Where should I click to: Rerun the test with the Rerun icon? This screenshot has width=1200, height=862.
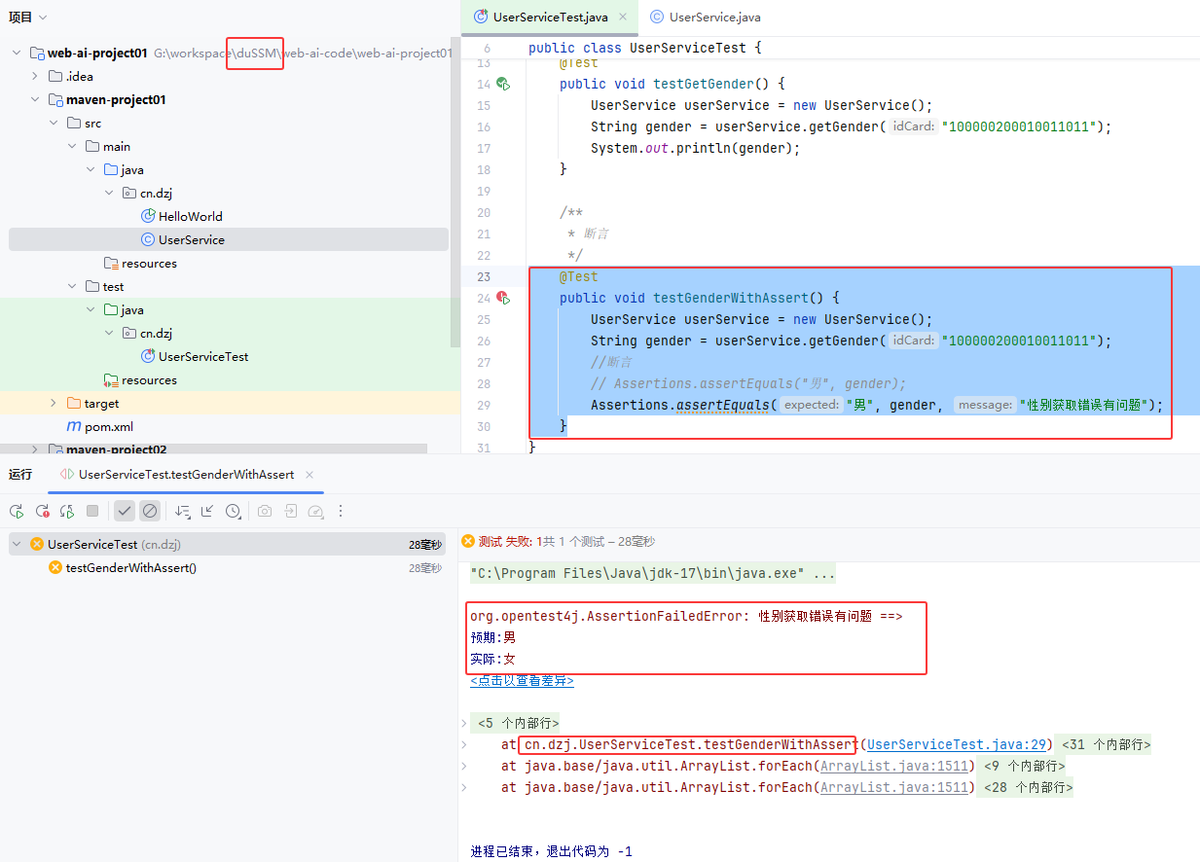tap(17, 511)
